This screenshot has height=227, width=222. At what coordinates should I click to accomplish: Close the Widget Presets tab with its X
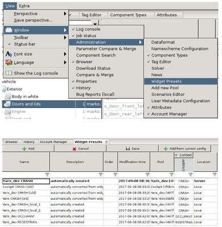point(106,142)
